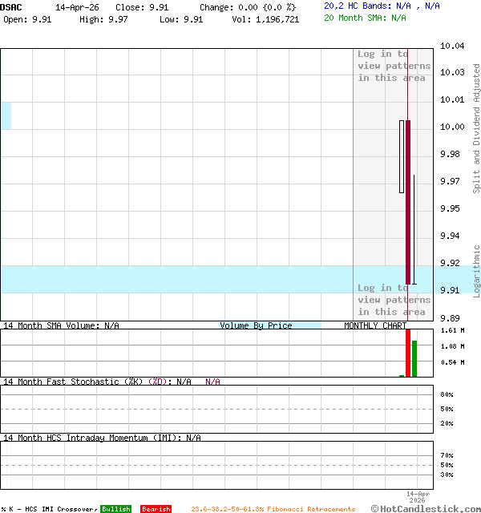Click the thin black candle wick line
This screenshot has width=481, height=513.
pyautogui.click(x=414, y=228)
